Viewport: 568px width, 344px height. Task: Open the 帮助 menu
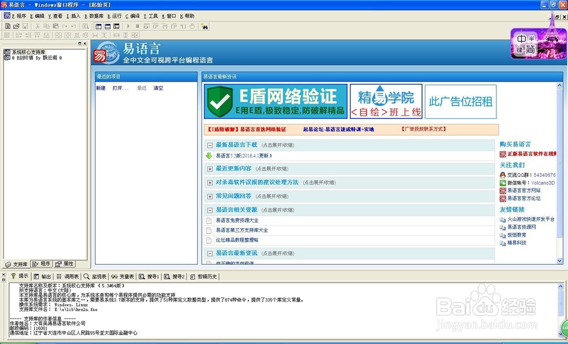pyautogui.click(x=187, y=16)
